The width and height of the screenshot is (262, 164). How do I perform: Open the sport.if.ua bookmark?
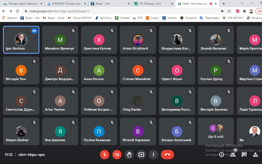click(103, 18)
